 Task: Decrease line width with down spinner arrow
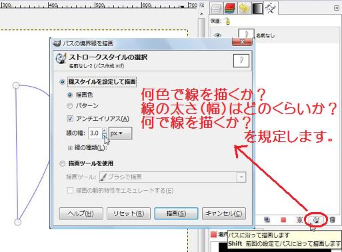coord(104,135)
